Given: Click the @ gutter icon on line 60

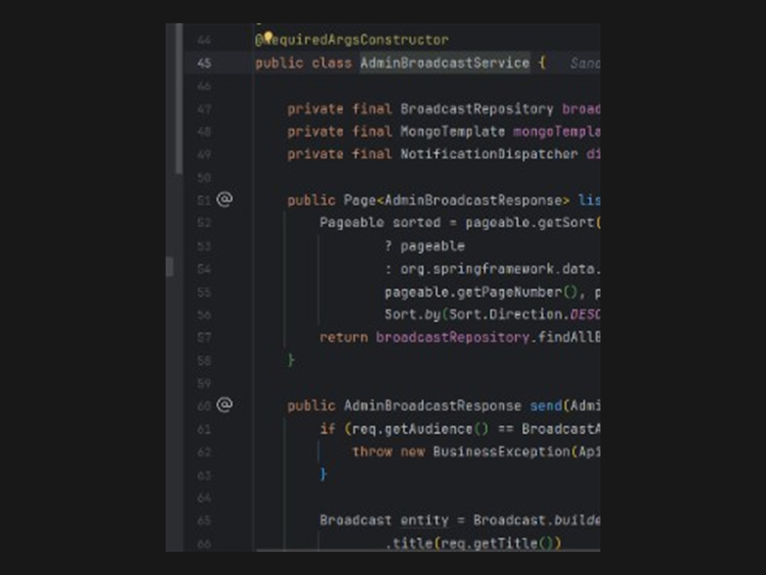Looking at the screenshot, I should click(224, 404).
